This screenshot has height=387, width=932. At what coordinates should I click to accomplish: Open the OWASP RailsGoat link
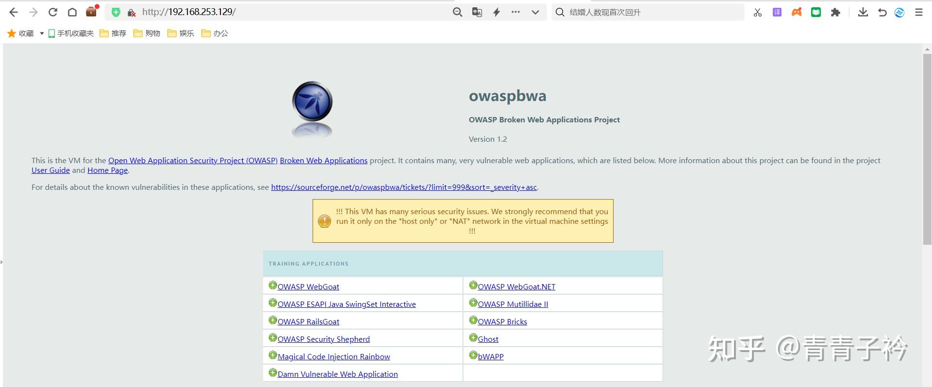click(308, 322)
